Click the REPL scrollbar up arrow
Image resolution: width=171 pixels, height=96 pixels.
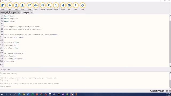[170, 73]
